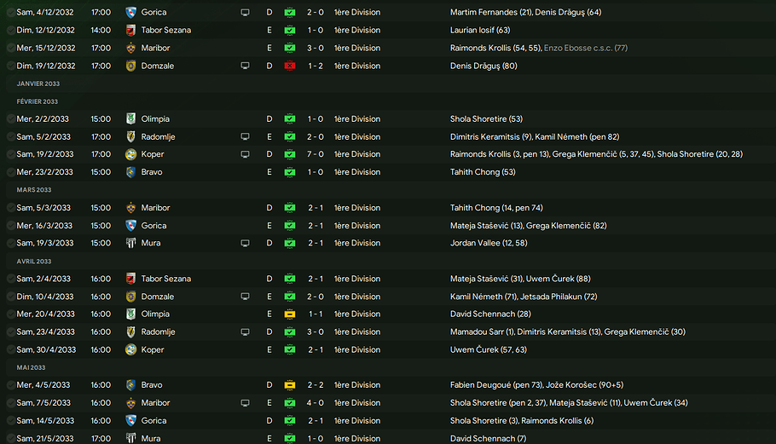
Task: Click the Gorica crest on 4/12/2032 match
Action: [x=130, y=13]
